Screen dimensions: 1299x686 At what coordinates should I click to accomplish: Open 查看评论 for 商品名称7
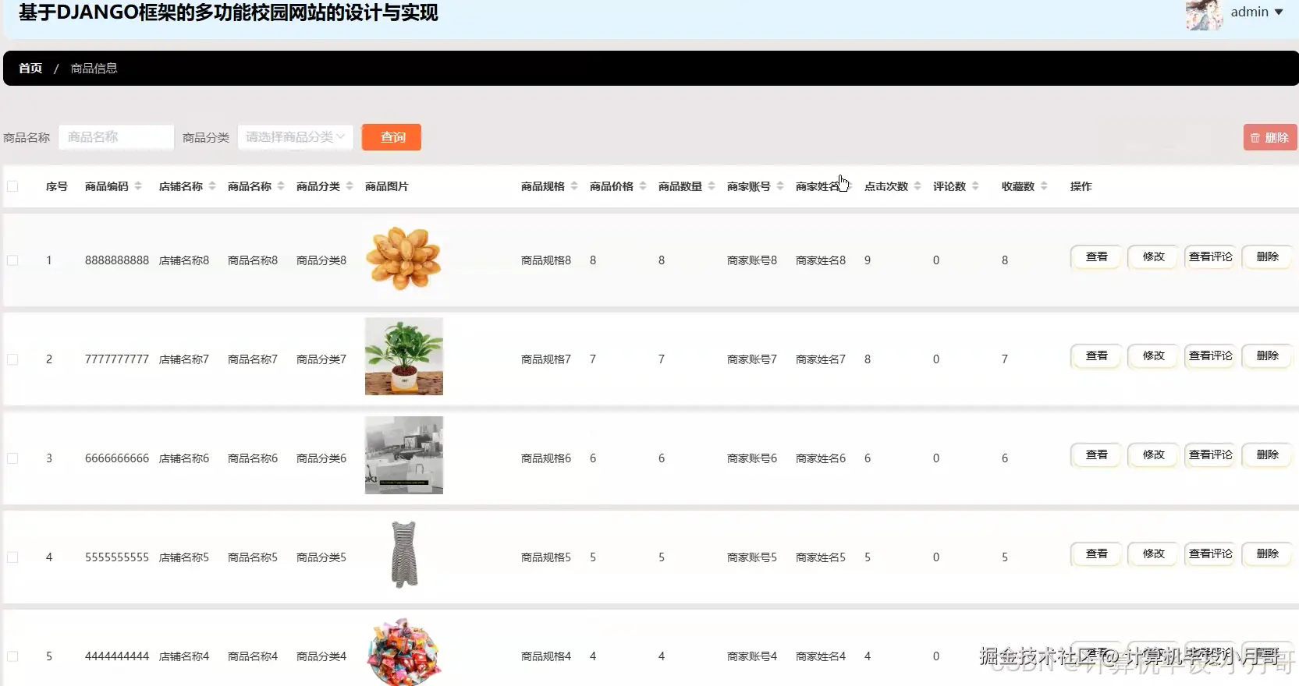click(1211, 355)
